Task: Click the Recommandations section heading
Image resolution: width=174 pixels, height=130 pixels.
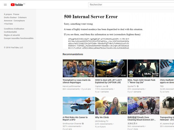Action: click(x=73, y=54)
